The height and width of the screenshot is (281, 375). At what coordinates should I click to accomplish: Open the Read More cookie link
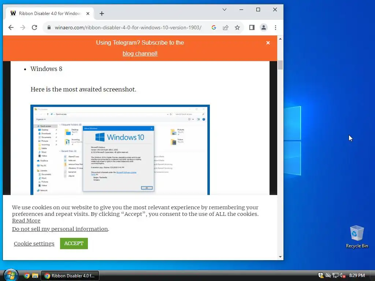click(x=26, y=221)
